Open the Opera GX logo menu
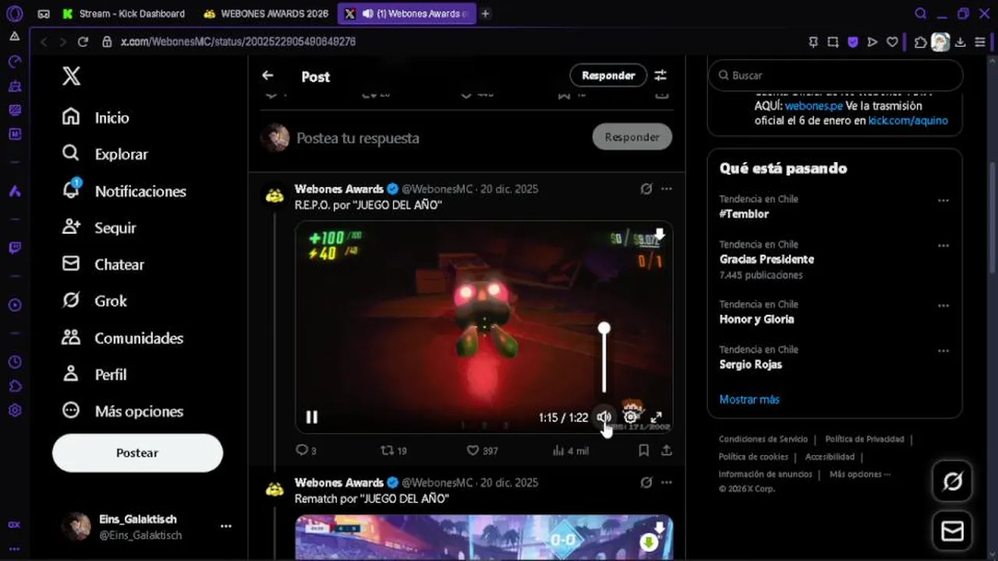Screen dimensions: 998x561 point(14,13)
